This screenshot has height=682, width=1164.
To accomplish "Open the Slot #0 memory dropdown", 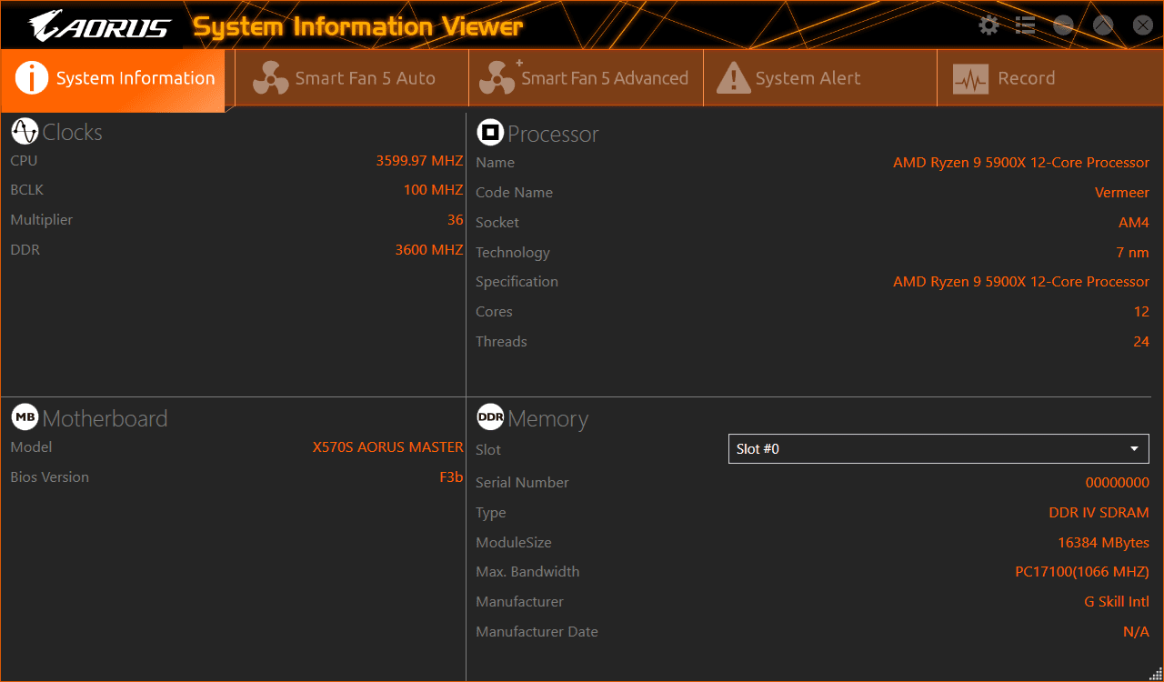I will click(x=938, y=448).
